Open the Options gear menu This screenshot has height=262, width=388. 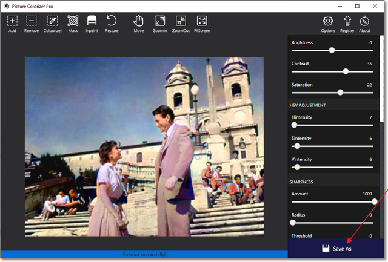click(x=328, y=21)
